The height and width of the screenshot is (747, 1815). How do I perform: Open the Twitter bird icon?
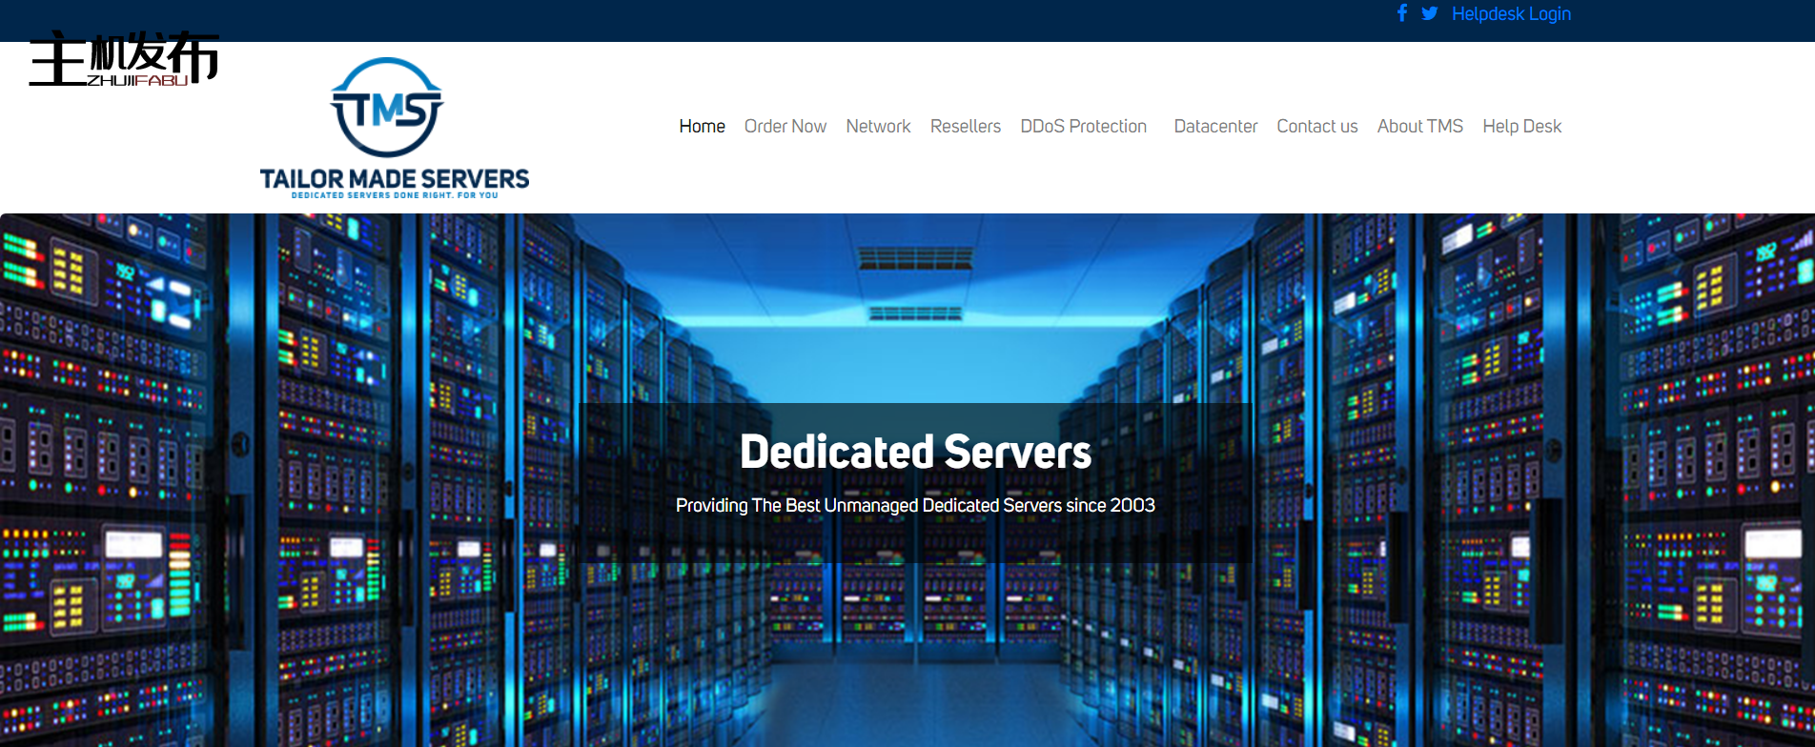coord(1429,13)
